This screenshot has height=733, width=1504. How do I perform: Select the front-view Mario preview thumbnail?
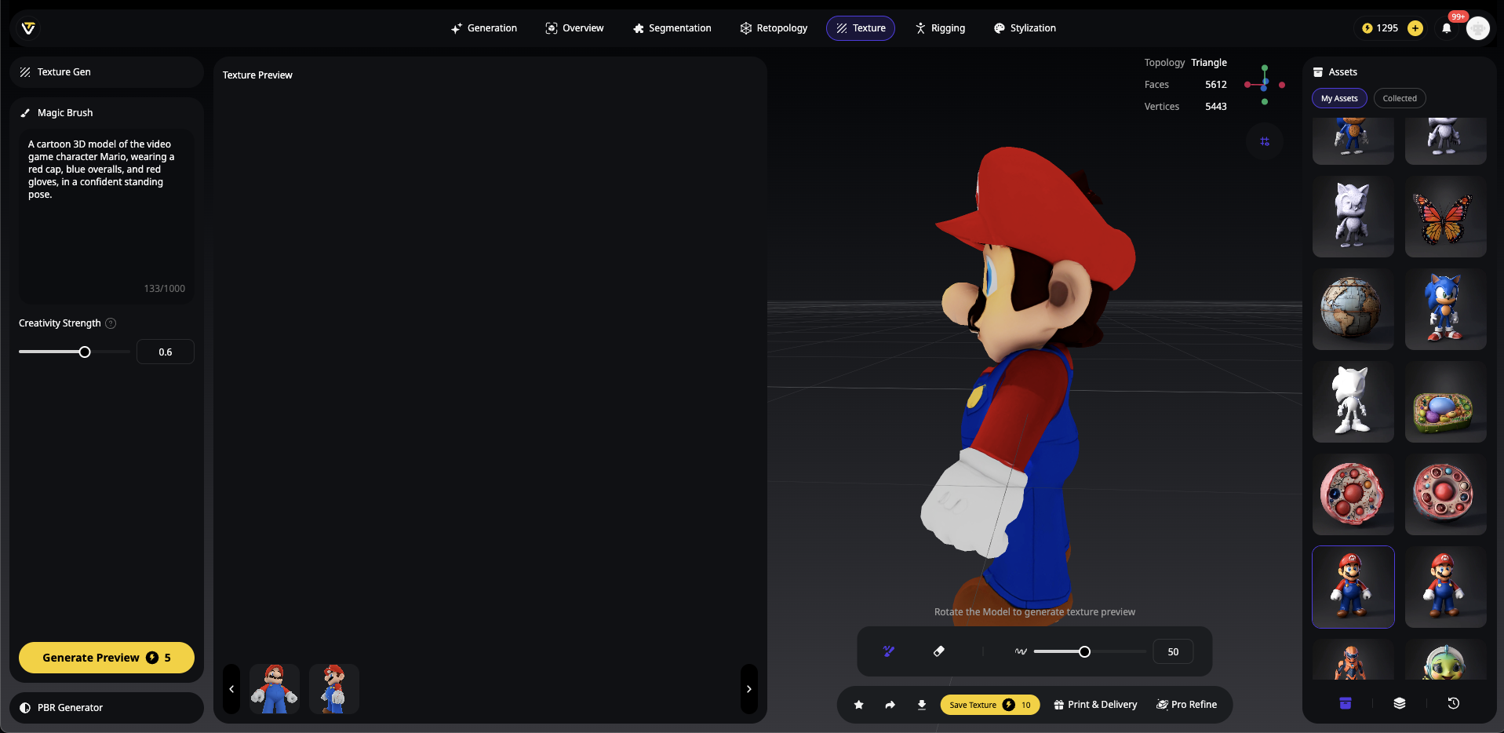coord(275,689)
